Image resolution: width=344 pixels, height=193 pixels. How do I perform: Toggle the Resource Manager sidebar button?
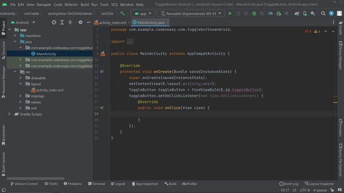(x=4, y=82)
